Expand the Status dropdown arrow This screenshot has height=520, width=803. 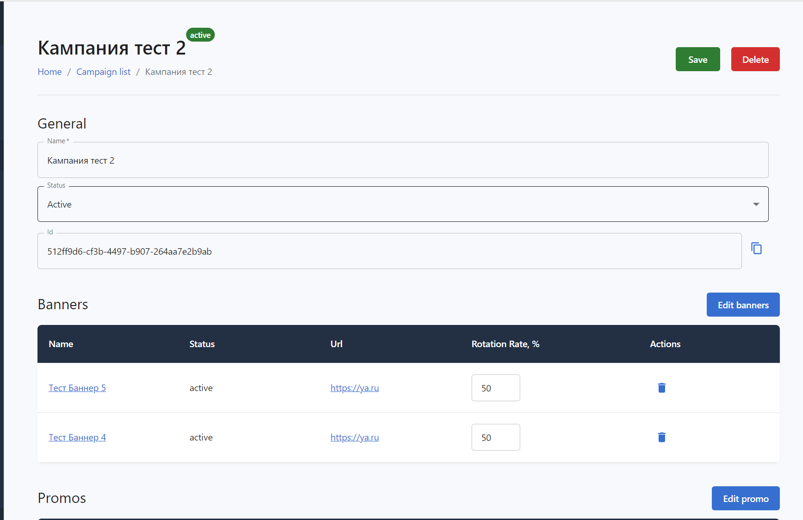pyautogui.click(x=756, y=204)
